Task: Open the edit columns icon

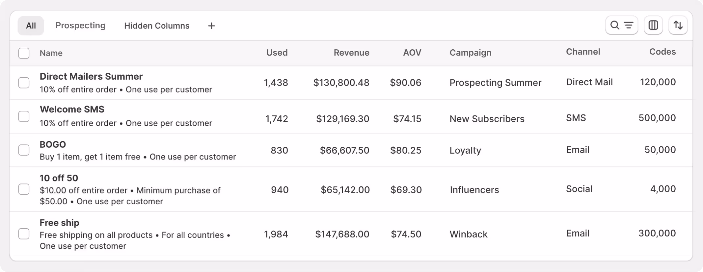Action: coord(653,25)
